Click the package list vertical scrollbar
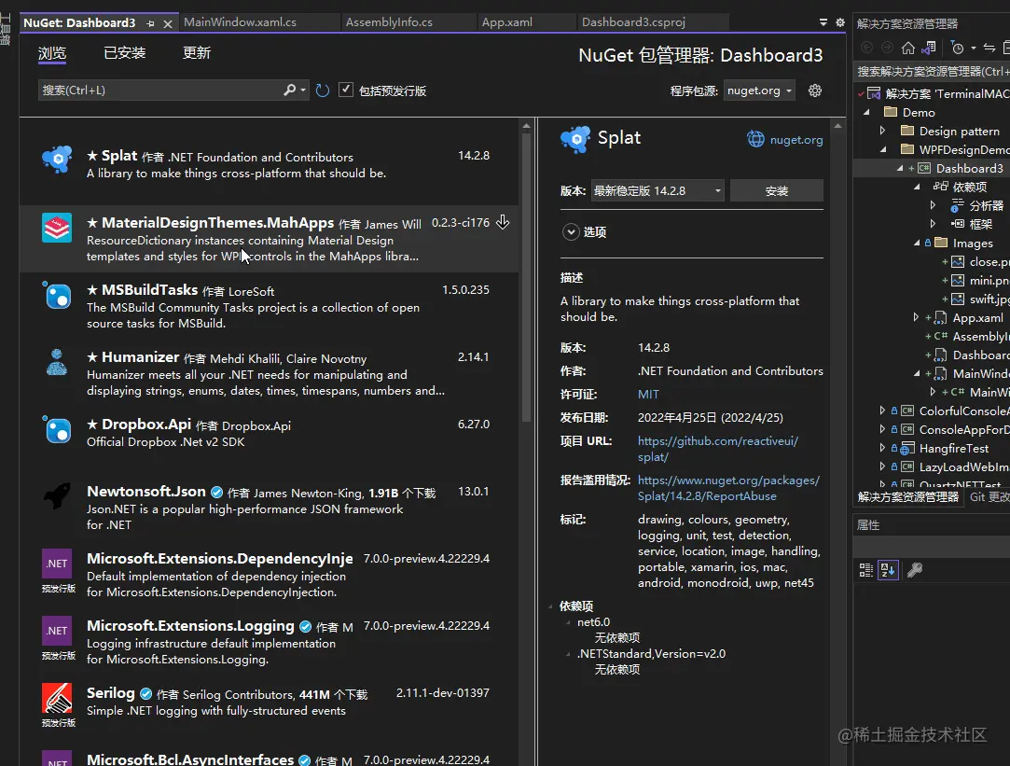This screenshot has width=1010, height=766. [x=526, y=277]
